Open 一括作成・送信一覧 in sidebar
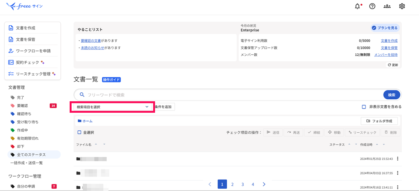Viewport: 419px width, 191px height. [x=27, y=163]
